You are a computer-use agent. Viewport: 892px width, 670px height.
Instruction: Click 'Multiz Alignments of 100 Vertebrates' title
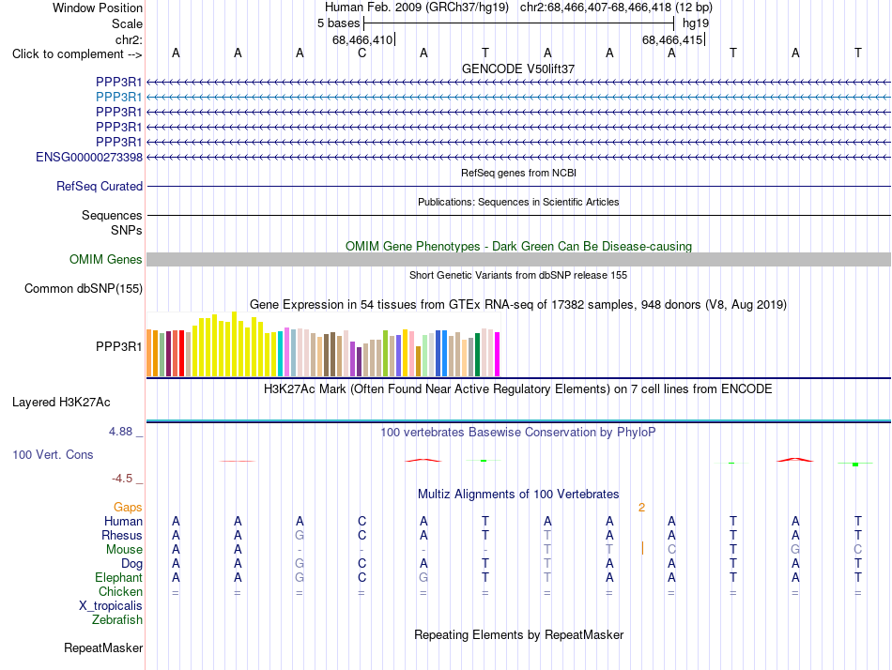coord(518,495)
